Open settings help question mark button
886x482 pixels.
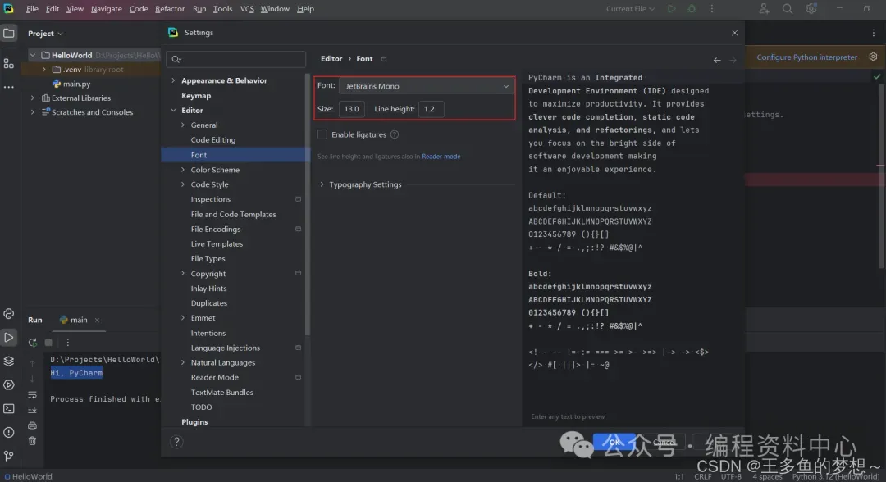[176, 442]
